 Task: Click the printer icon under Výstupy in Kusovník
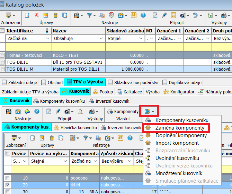tap(92, 111)
